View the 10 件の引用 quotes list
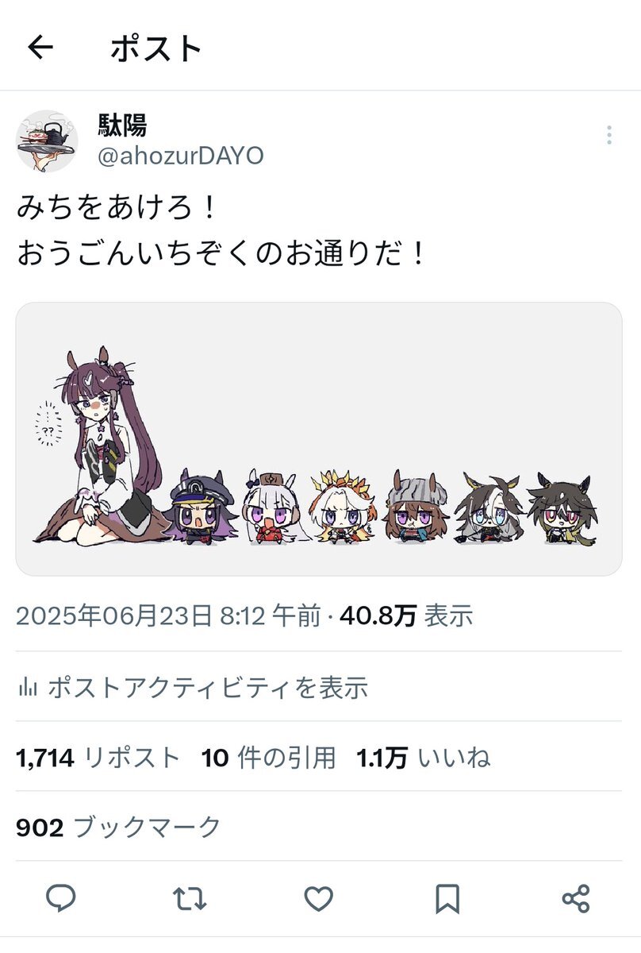This screenshot has height=953, width=641. 268,758
